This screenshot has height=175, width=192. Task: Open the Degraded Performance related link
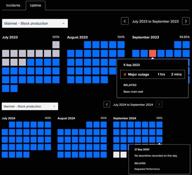pyautogui.click(x=147, y=169)
